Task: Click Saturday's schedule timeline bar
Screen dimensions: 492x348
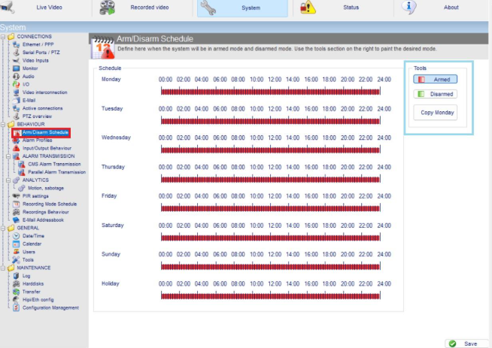Action: (271, 238)
